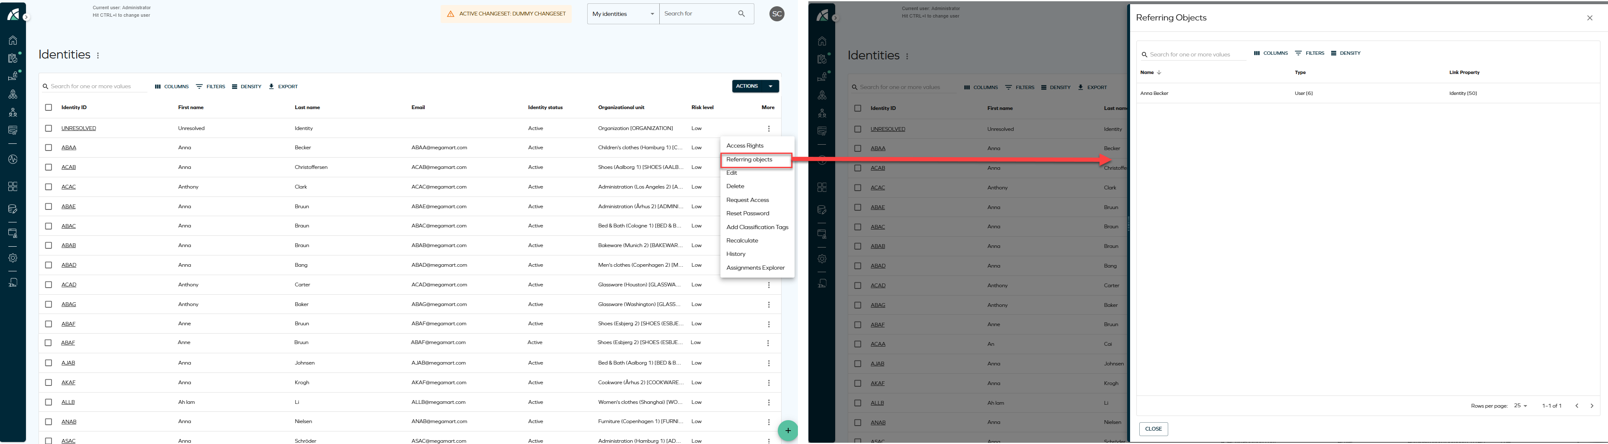Check the UNRESOLVED row on the undimmed Identities table
The width and height of the screenshot is (1608, 444).
pos(49,128)
